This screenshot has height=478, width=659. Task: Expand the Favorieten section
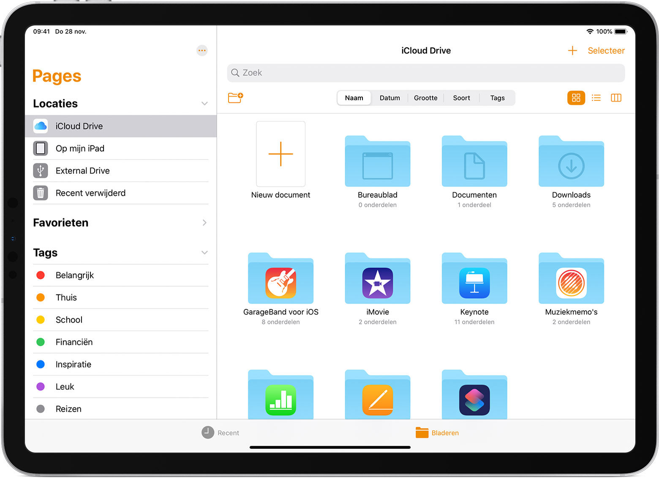click(x=204, y=223)
